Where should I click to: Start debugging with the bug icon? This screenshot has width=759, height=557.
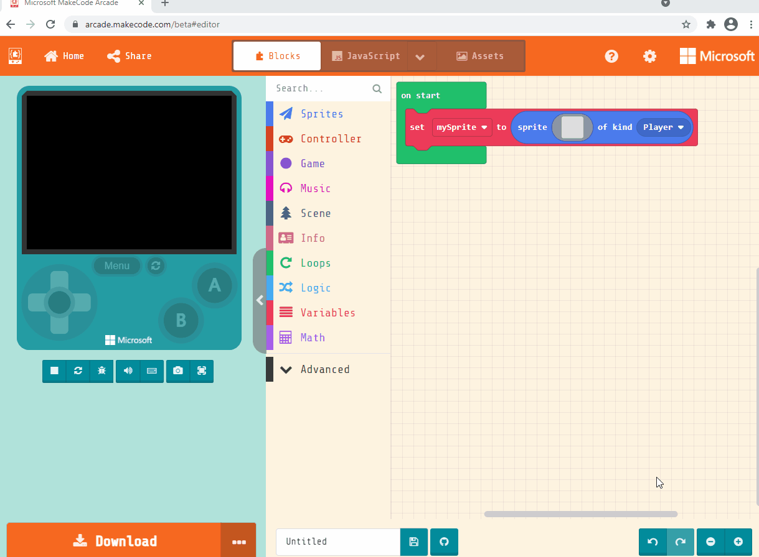click(101, 371)
